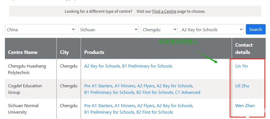Open the Find a Centre link
The height and width of the screenshot is (119, 270).
coord(164,11)
